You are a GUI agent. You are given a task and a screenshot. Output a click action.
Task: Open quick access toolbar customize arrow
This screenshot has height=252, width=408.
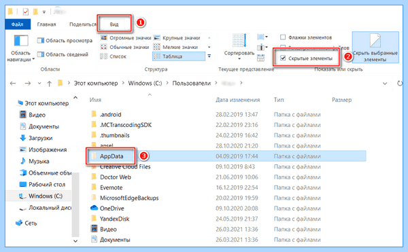tap(44, 12)
